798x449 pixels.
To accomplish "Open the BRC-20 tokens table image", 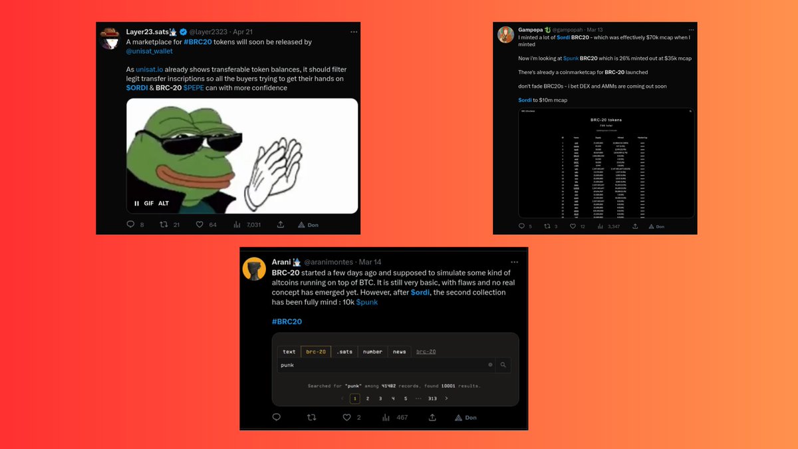I will pyautogui.click(x=606, y=163).
